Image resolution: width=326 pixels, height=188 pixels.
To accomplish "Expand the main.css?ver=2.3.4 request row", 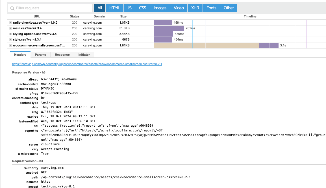I will coord(10,28).
